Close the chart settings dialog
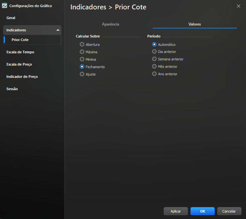This screenshot has width=246, height=219. point(239,6)
